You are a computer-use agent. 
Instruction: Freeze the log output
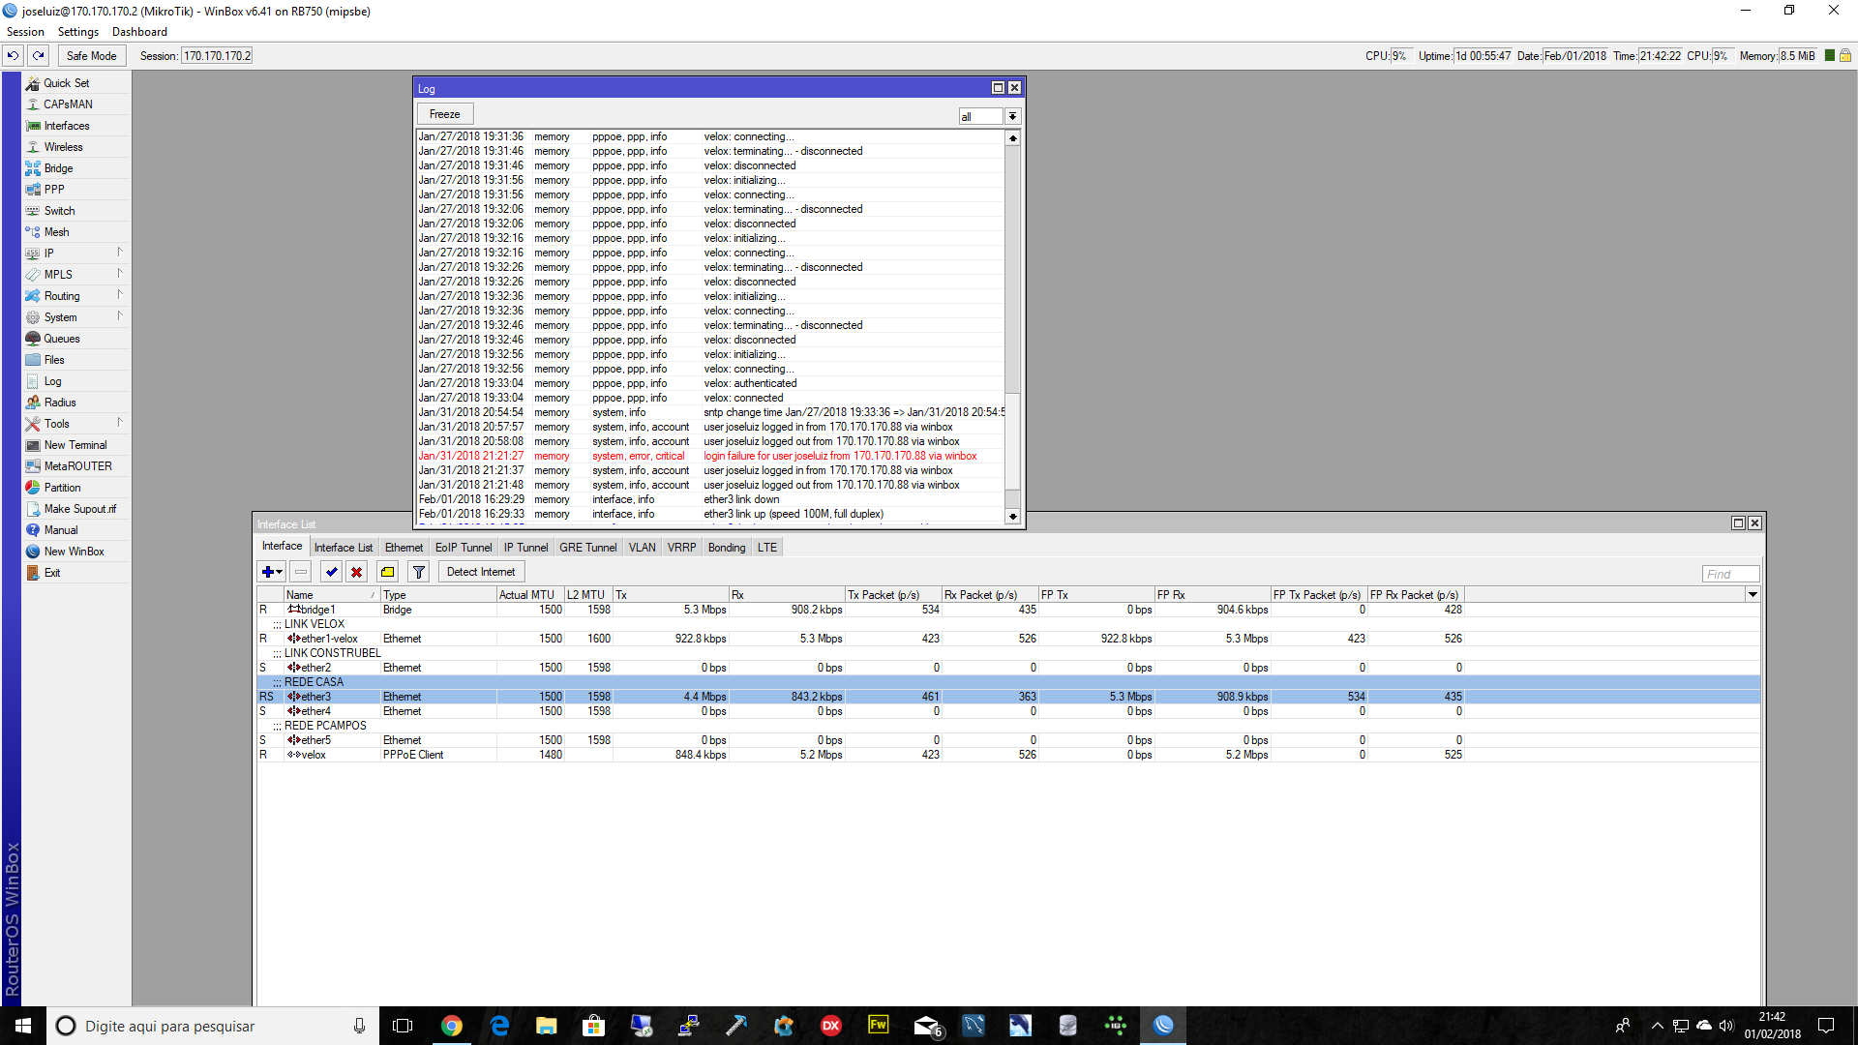[x=444, y=114]
